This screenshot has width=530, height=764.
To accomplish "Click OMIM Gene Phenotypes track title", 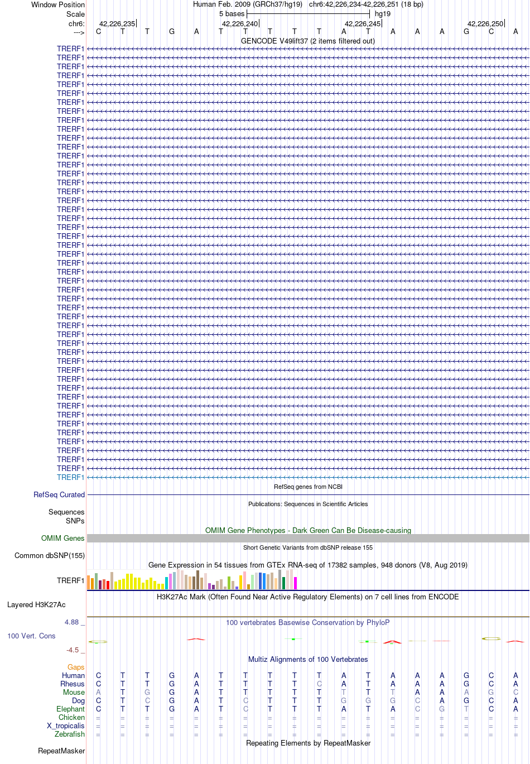I will click(308, 530).
